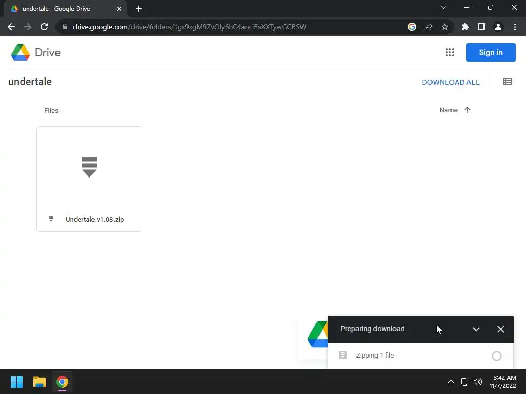Open the Undertale.v1.08.zip file card
Viewport: 526px width, 394px height.
(x=89, y=179)
